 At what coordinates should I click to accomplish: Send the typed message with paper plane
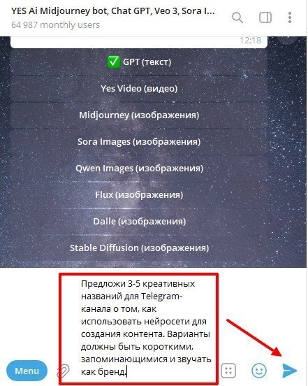[x=289, y=370]
